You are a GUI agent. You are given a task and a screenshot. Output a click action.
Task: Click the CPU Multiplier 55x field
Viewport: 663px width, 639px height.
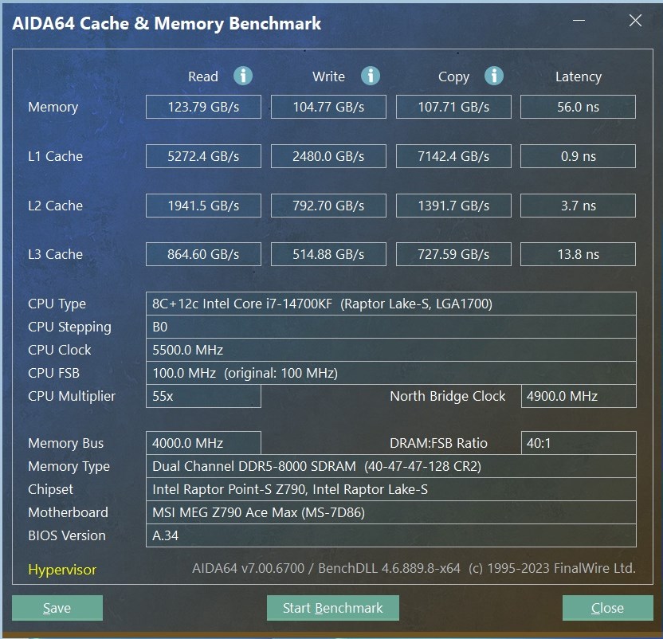click(x=203, y=396)
